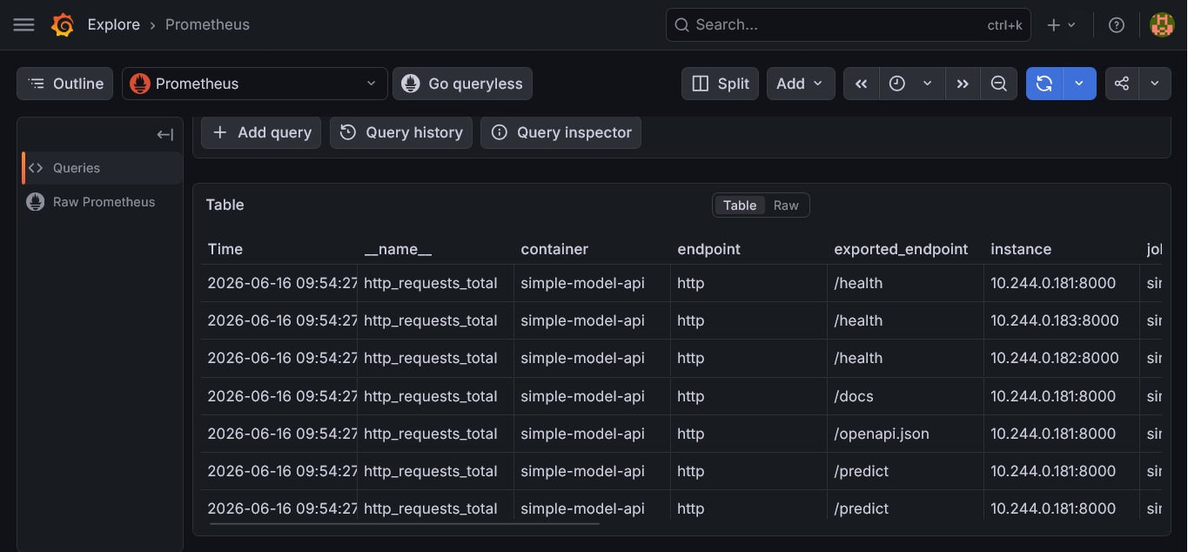Open the time picker clock icon
This screenshot has width=1188, height=552.
coord(897,84)
